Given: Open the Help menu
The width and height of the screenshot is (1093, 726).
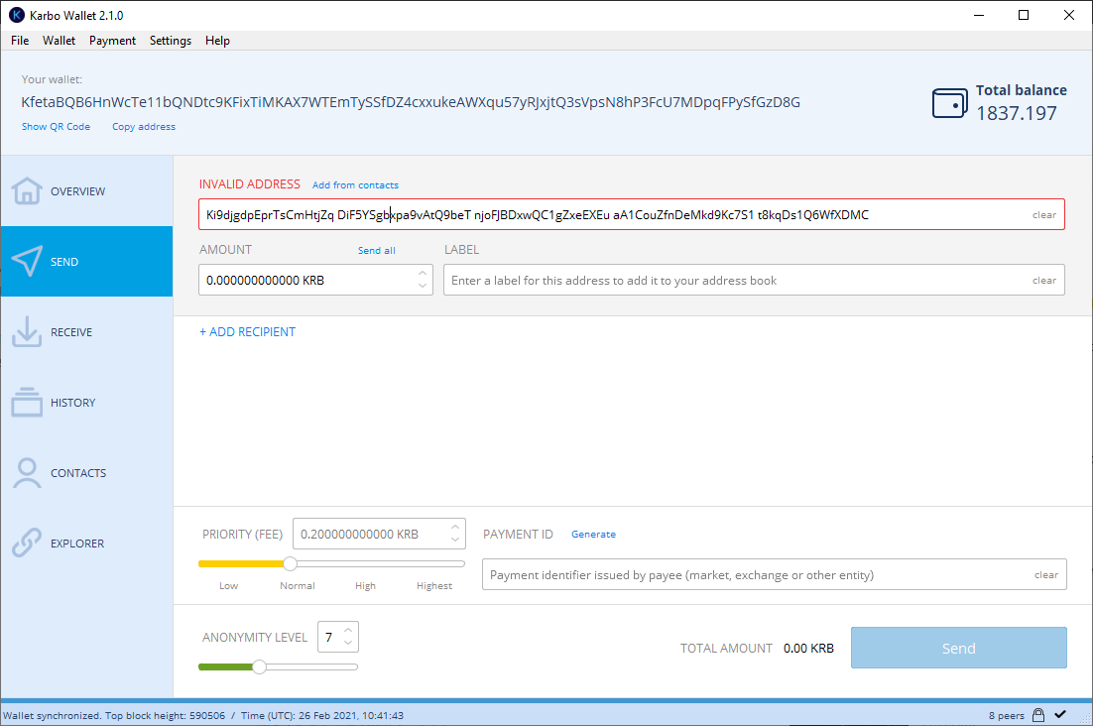Looking at the screenshot, I should click(x=217, y=41).
